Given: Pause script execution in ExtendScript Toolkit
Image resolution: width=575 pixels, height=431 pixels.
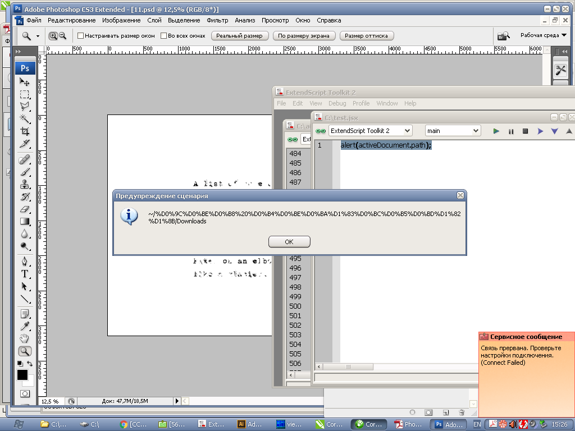Looking at the screenshot, I should [511, 131].
